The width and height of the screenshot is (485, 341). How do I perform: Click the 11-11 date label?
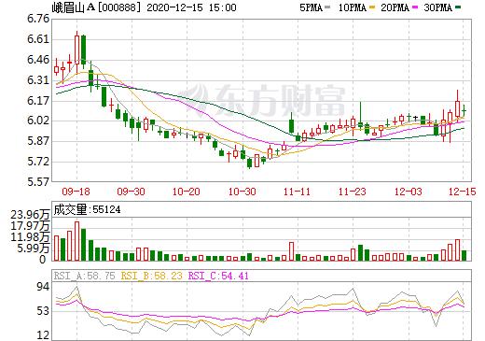tap(298, 192)
